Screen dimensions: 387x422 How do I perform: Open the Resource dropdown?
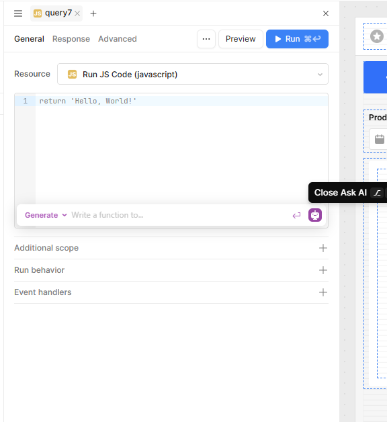[193, 74]
